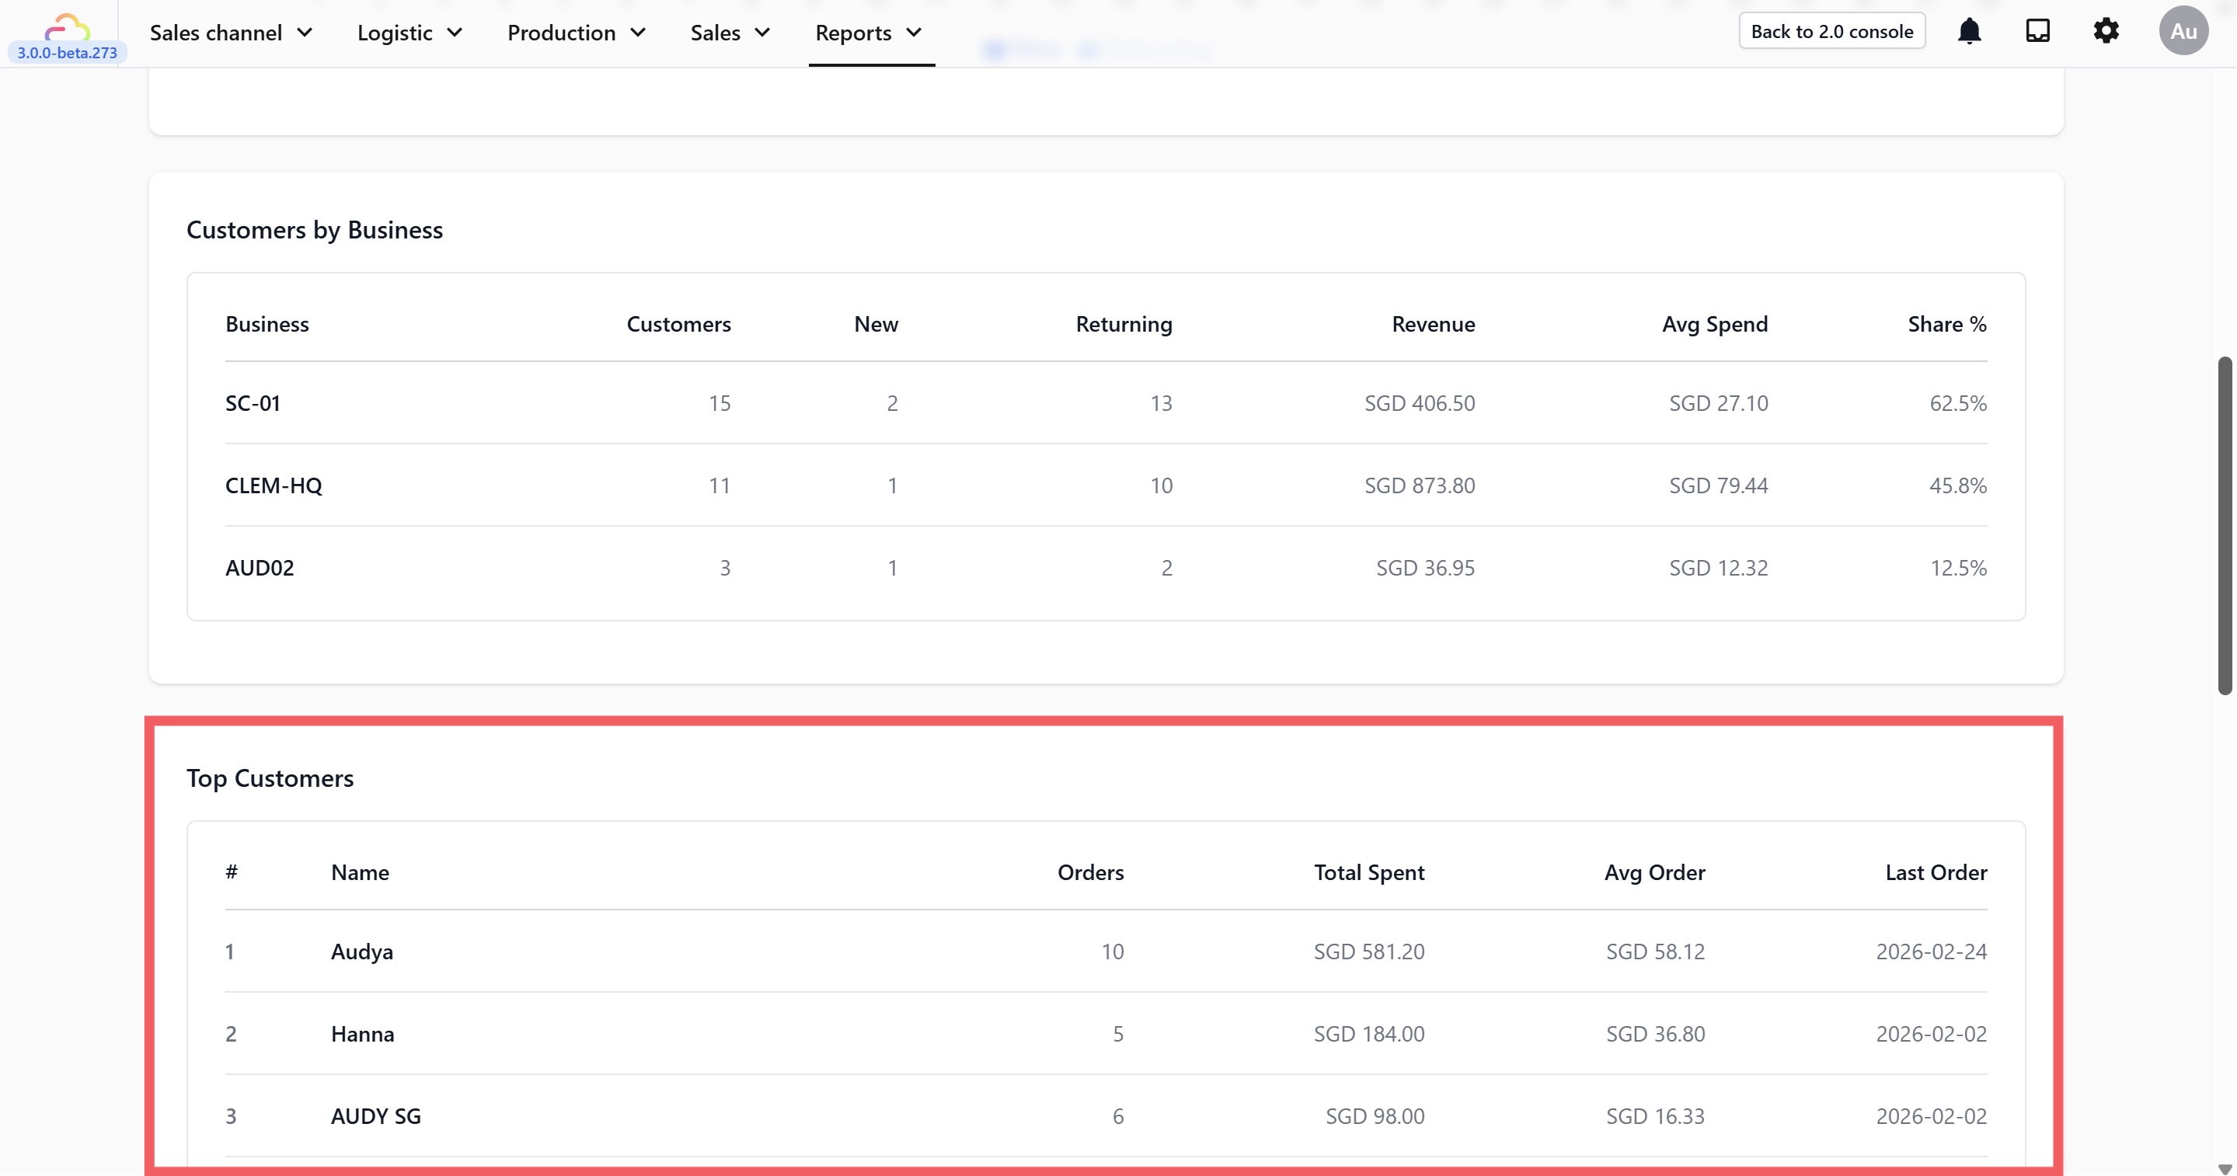Expand the Logistic menu chevron
The image size is (2237, 1176).
click(455, 33)
